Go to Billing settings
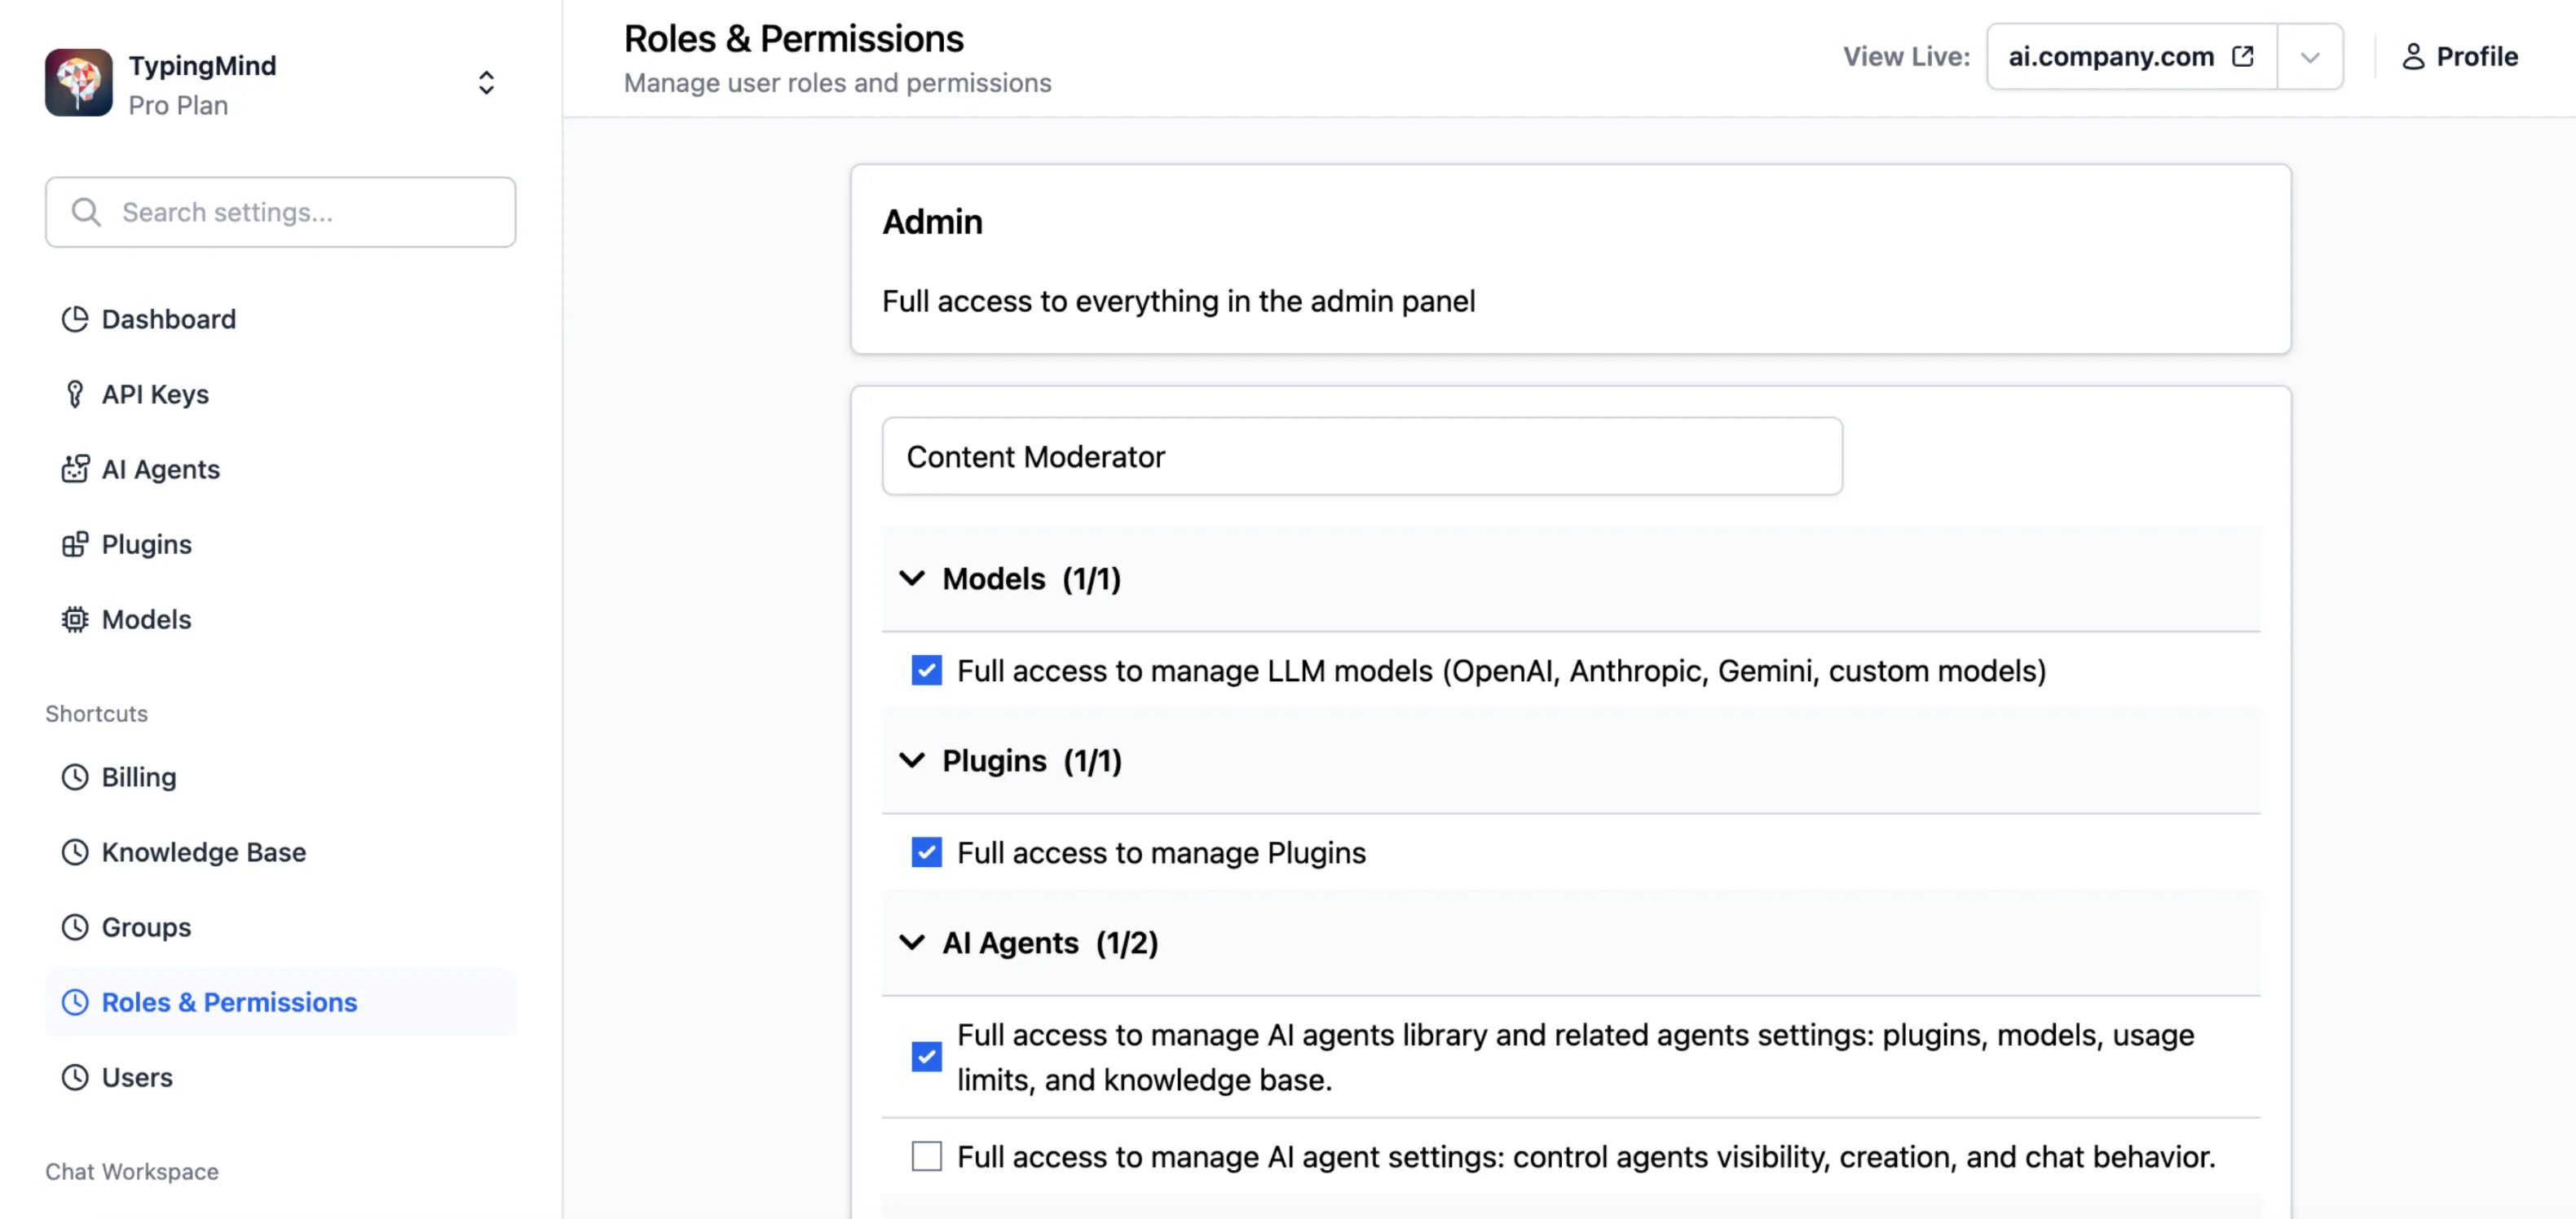This screenshot has width=2576, height=1219. (139, 777)
